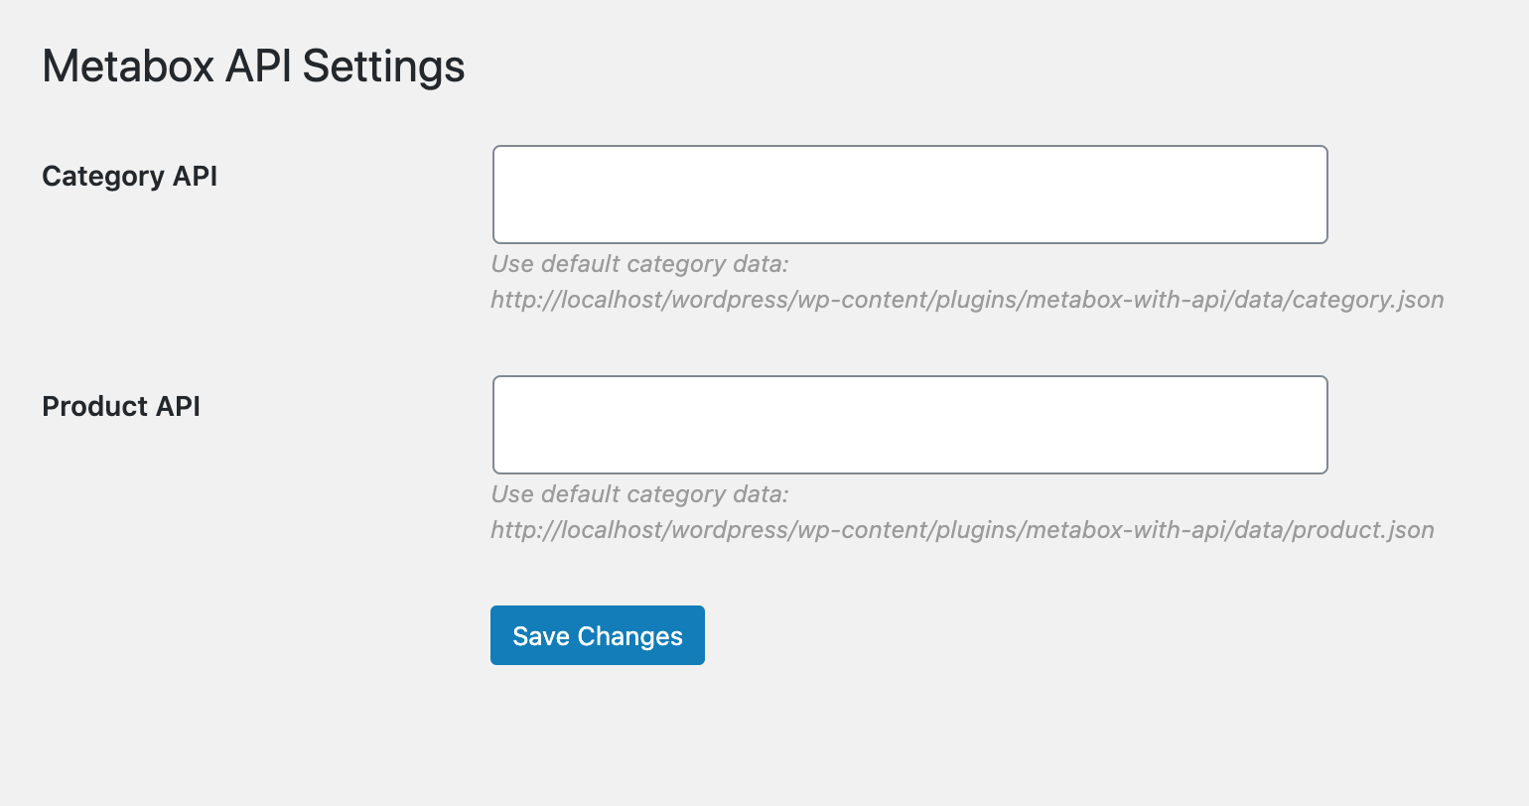Image resolution: width=1529 pixels, height=806 pixels.
Task: Select the Product API field label
Action: [121, 407]
